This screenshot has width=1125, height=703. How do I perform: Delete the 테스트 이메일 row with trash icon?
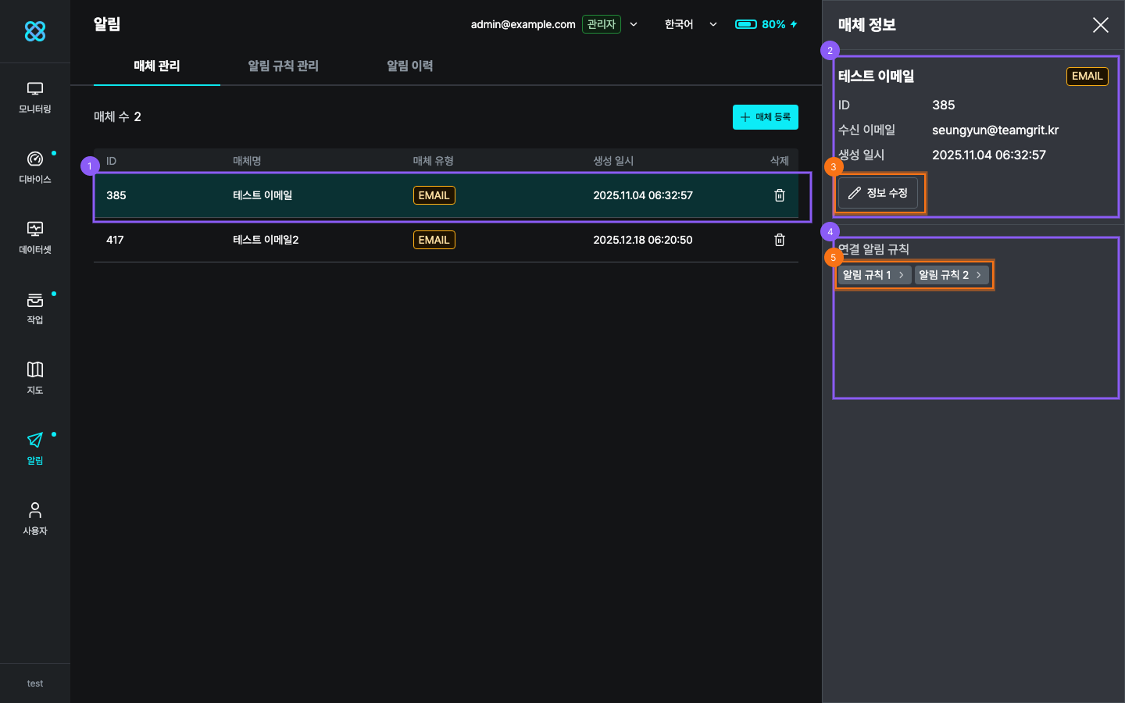(x=779, y=195)
